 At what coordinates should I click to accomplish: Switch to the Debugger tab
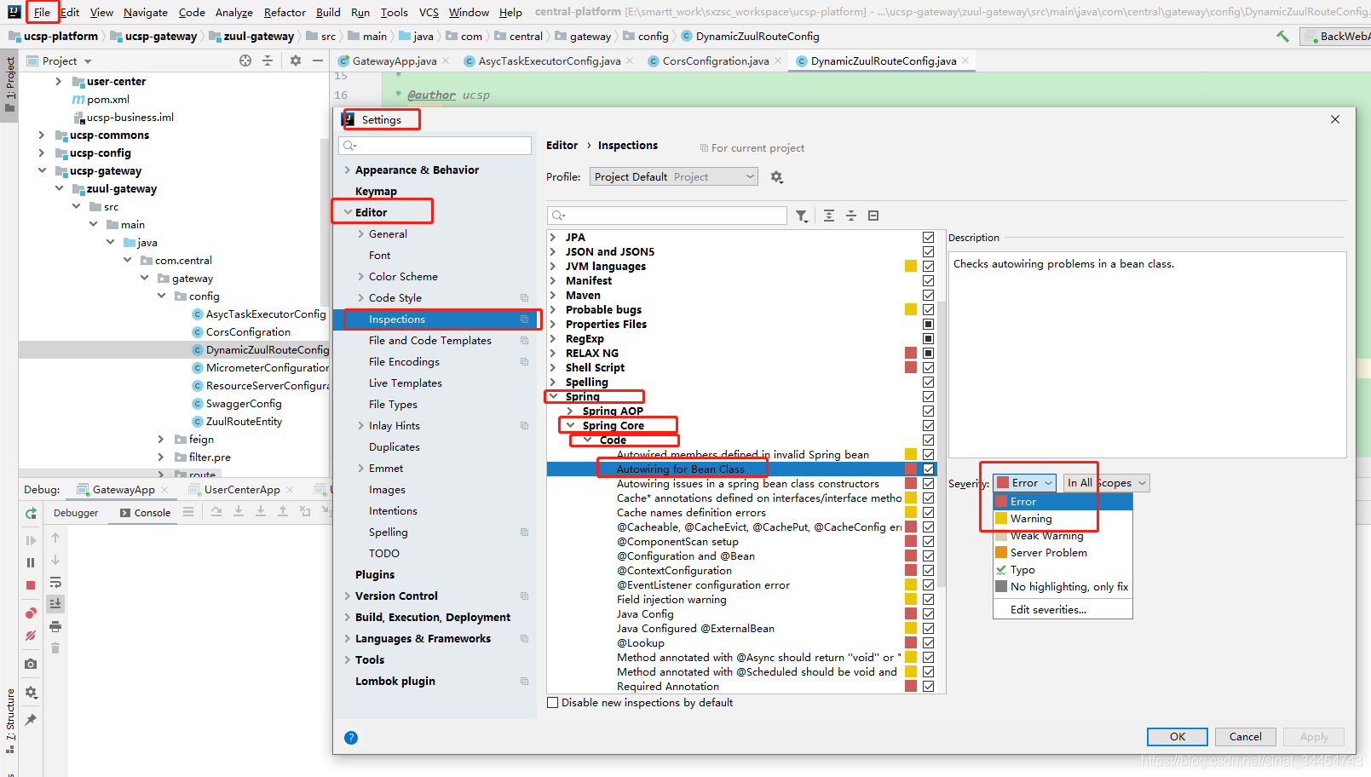coord(76,513)
